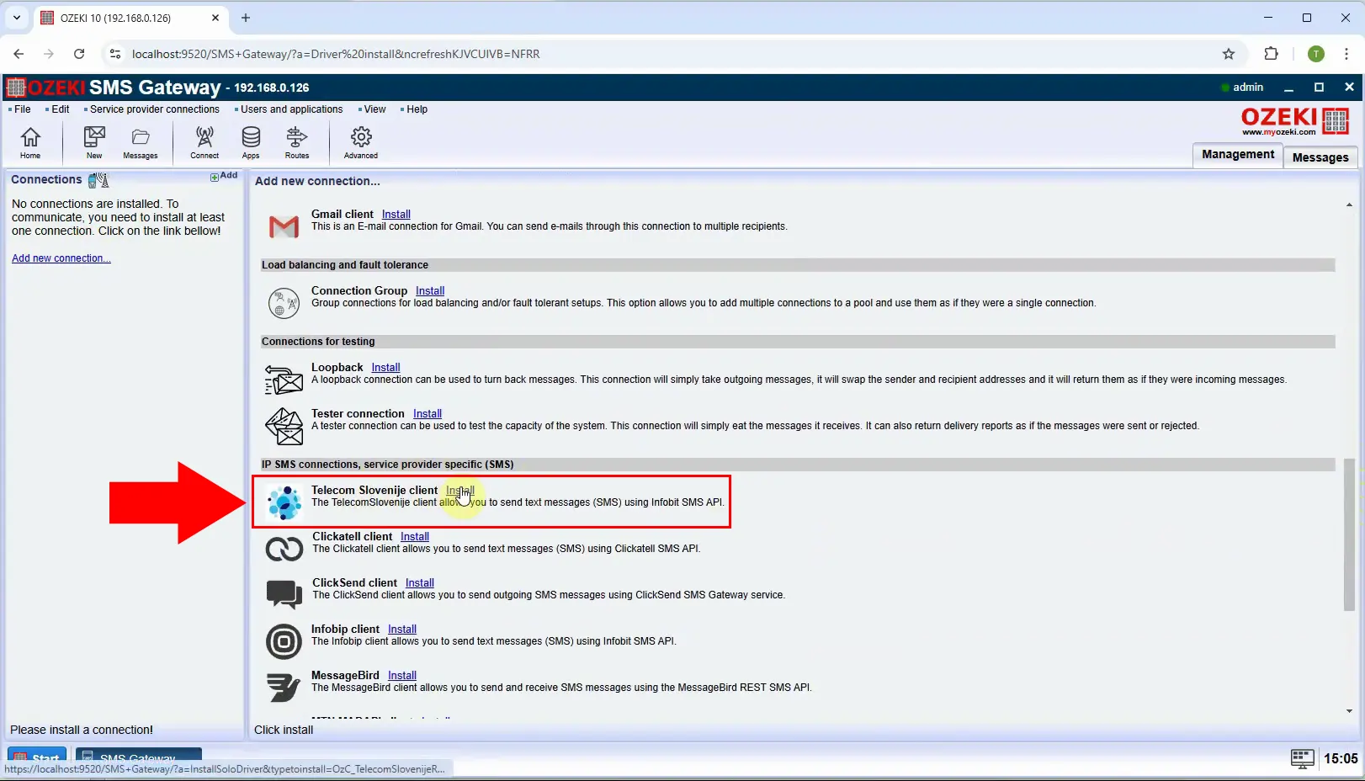Screen dimensions: 1365x781
Task: Open the File menu
Action: coord(22,109)
